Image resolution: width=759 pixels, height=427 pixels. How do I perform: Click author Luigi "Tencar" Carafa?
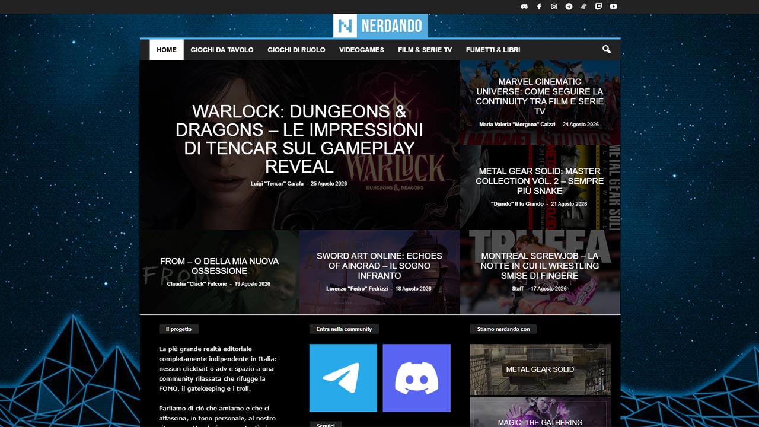tap(277, 184)
